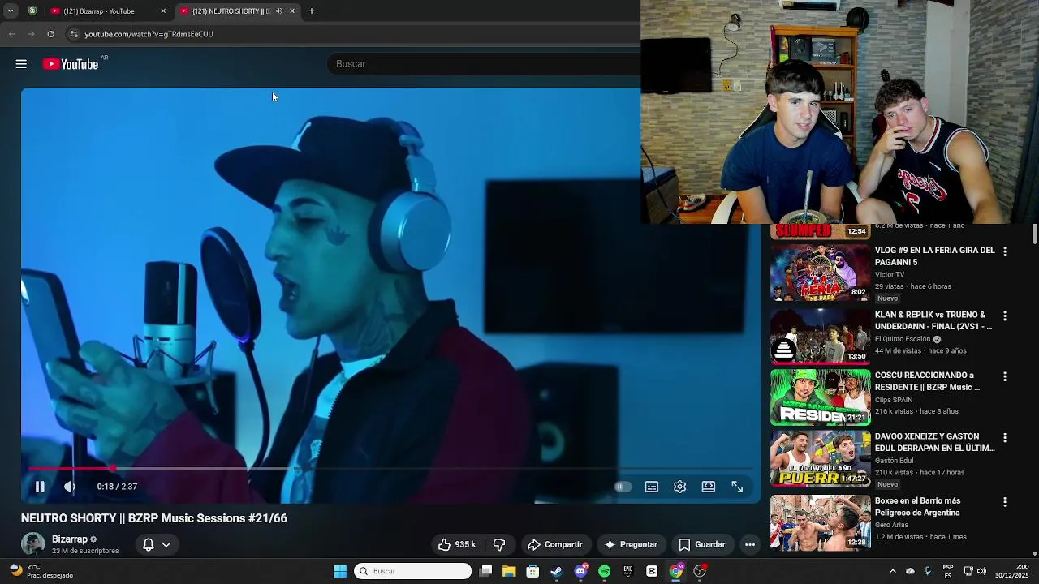Mute the video using the volume icon

coord(70,487)
